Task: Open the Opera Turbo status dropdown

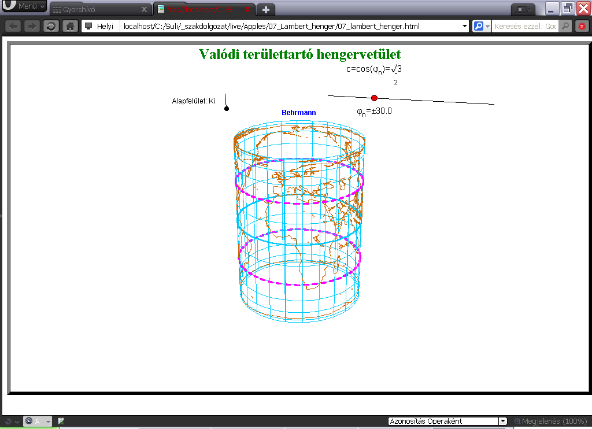Action: tap(38, 421)
